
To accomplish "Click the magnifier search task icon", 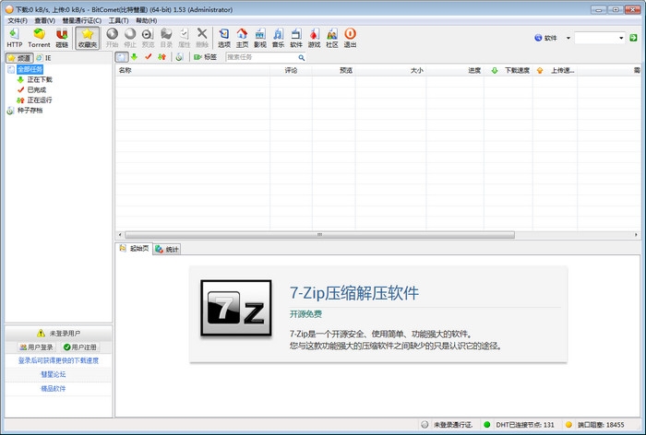I will click(302, 58).
